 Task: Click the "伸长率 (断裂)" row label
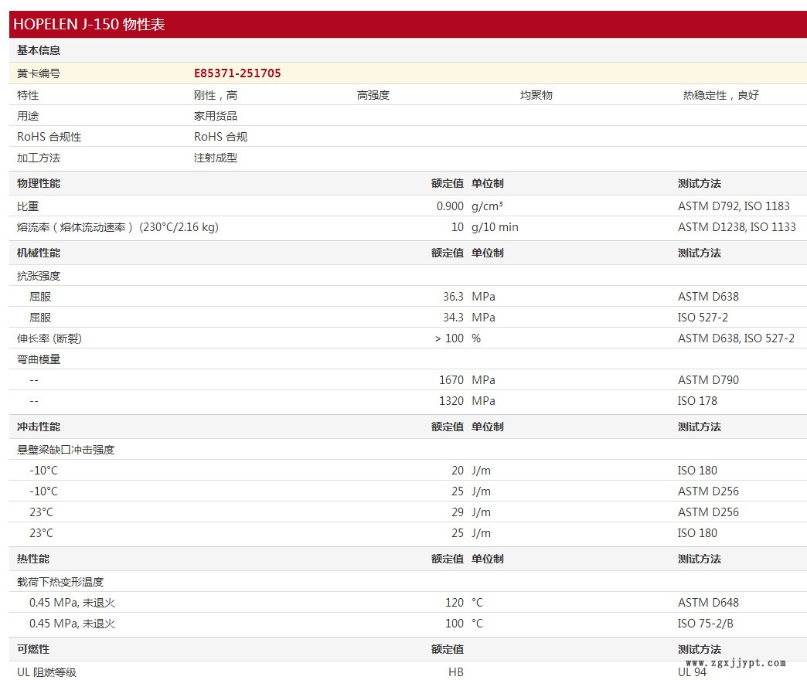49,338
